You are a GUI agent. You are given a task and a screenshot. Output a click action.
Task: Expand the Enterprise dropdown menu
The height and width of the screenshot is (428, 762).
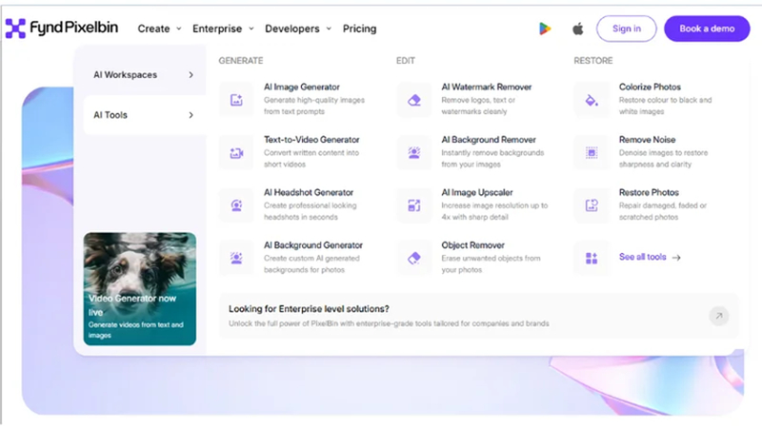click(x=223, y=29)
